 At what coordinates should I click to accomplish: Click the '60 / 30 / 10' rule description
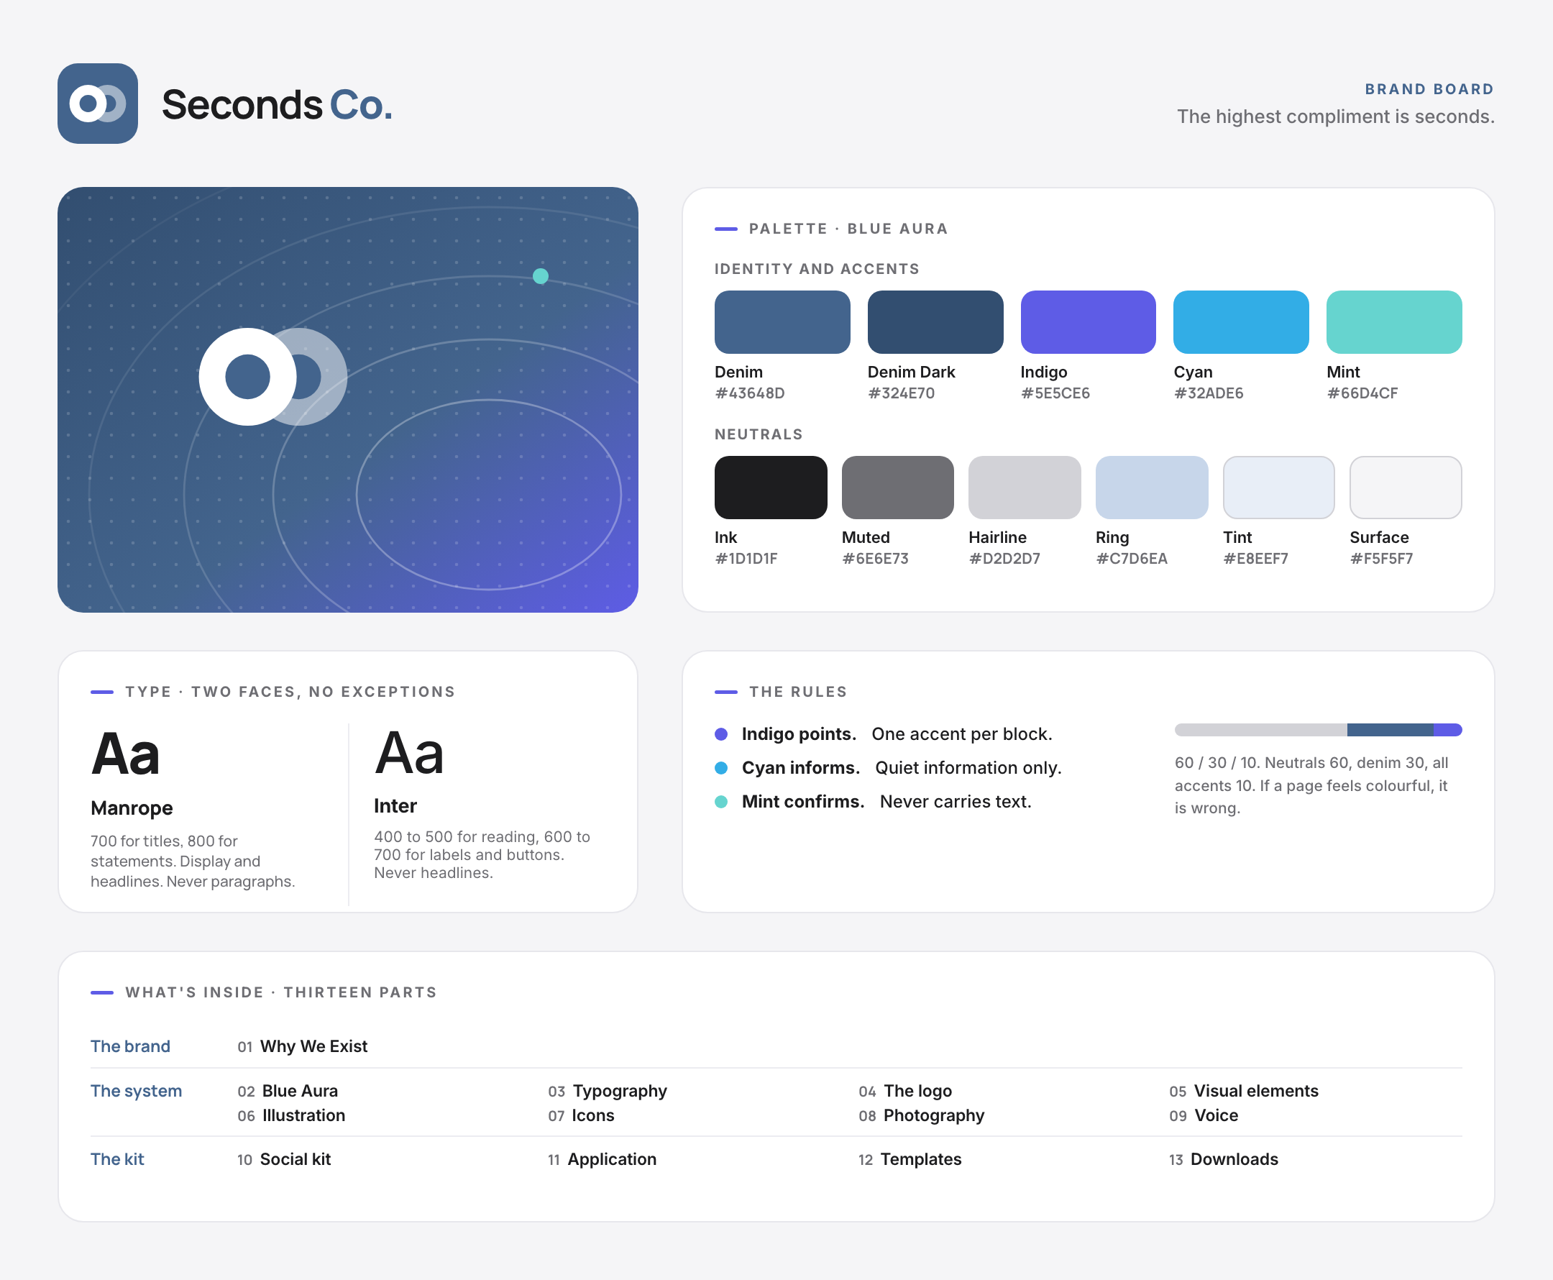click(1313, 785)
